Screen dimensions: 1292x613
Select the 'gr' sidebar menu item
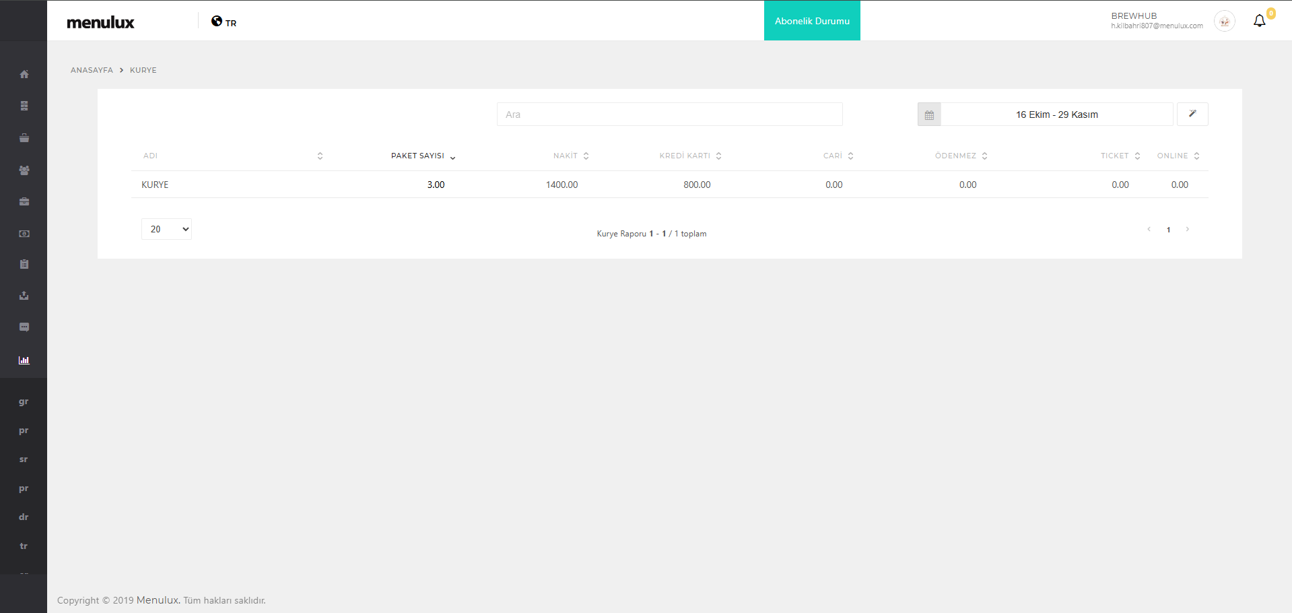tap(24, 401)
